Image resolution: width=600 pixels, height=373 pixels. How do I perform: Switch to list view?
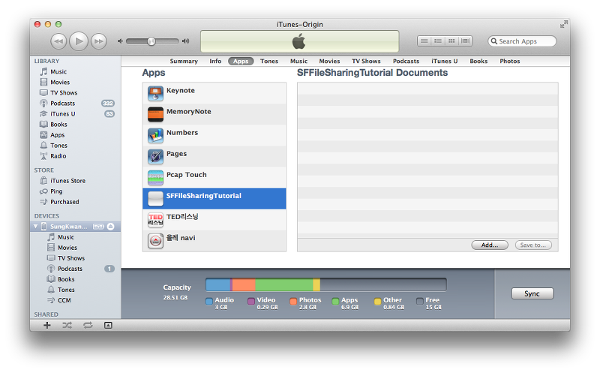coord(424,41)
